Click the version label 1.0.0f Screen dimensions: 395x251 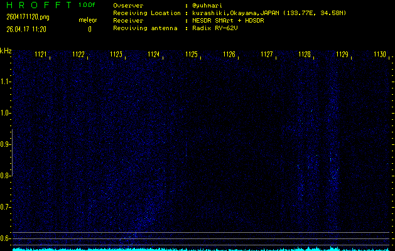[x=87, y=5]
